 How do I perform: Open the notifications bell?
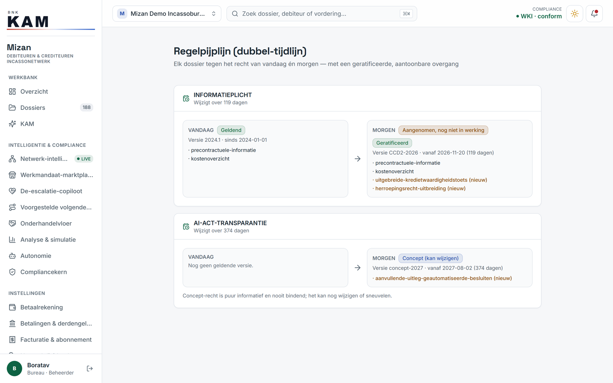(594, 14)
